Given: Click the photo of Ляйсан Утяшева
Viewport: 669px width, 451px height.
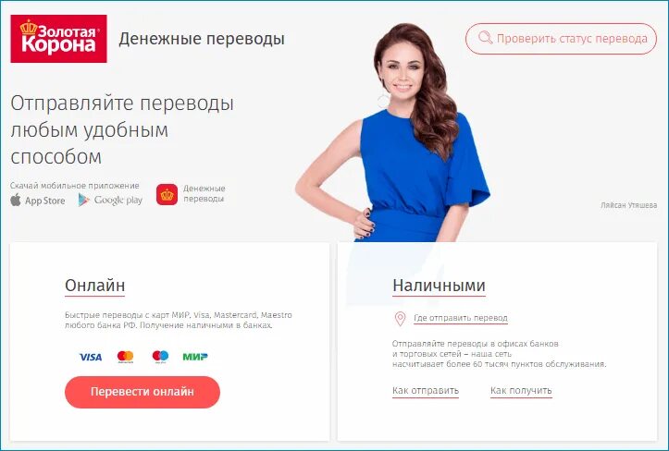Looking at the screenshot, I should [392, 132].
